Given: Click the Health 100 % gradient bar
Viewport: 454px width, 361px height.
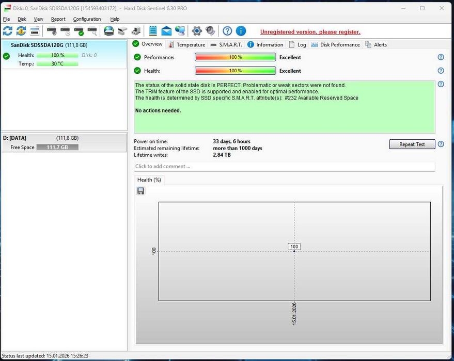Looking at the screenshot, I should click(235, 71).
